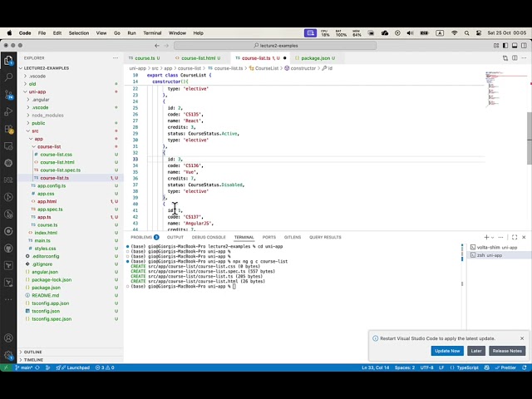Open macOS Spotlight search icon
The width and height of the screenshot is (532, 399).
466,33
